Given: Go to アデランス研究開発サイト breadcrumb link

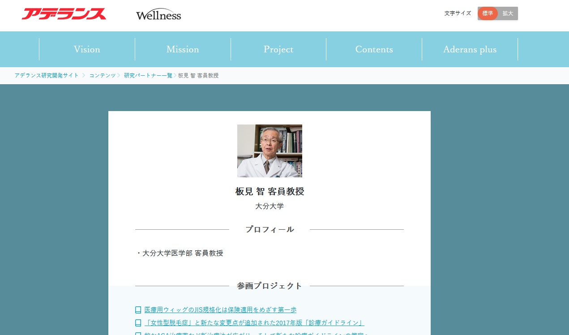Looking at the screenshot, I should [47, 75].
